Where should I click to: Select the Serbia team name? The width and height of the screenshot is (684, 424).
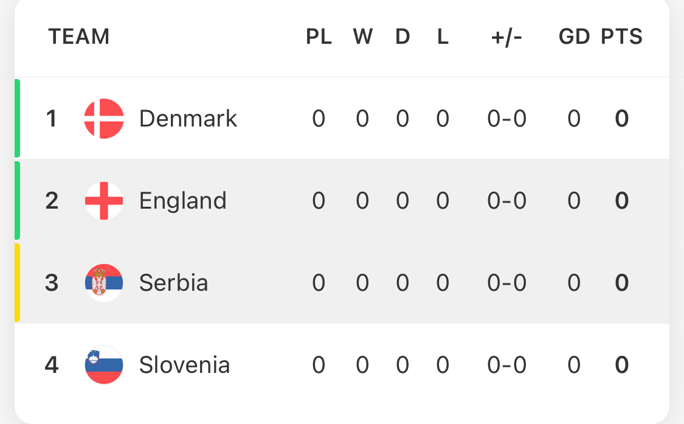[x=173, y=283]
